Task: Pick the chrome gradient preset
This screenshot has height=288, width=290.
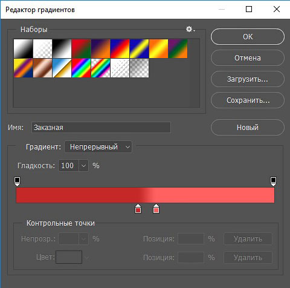Action: coord(62,68)
